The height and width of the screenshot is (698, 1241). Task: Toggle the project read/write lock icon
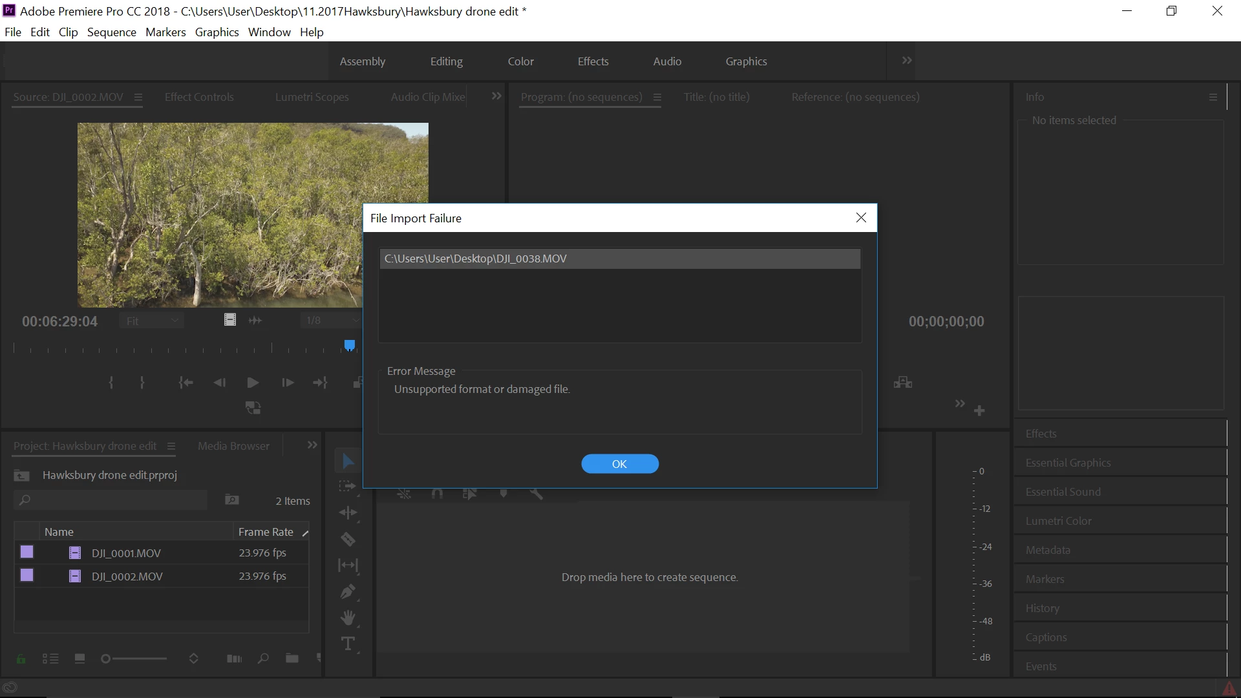click(x=21, y=659)
